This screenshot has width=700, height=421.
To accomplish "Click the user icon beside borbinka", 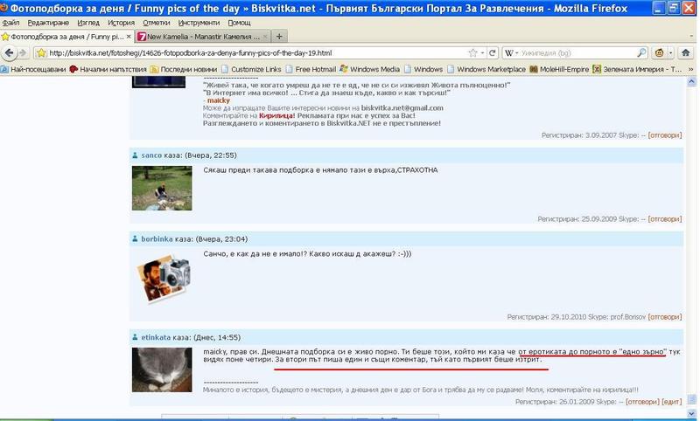I will pos(135,238).
